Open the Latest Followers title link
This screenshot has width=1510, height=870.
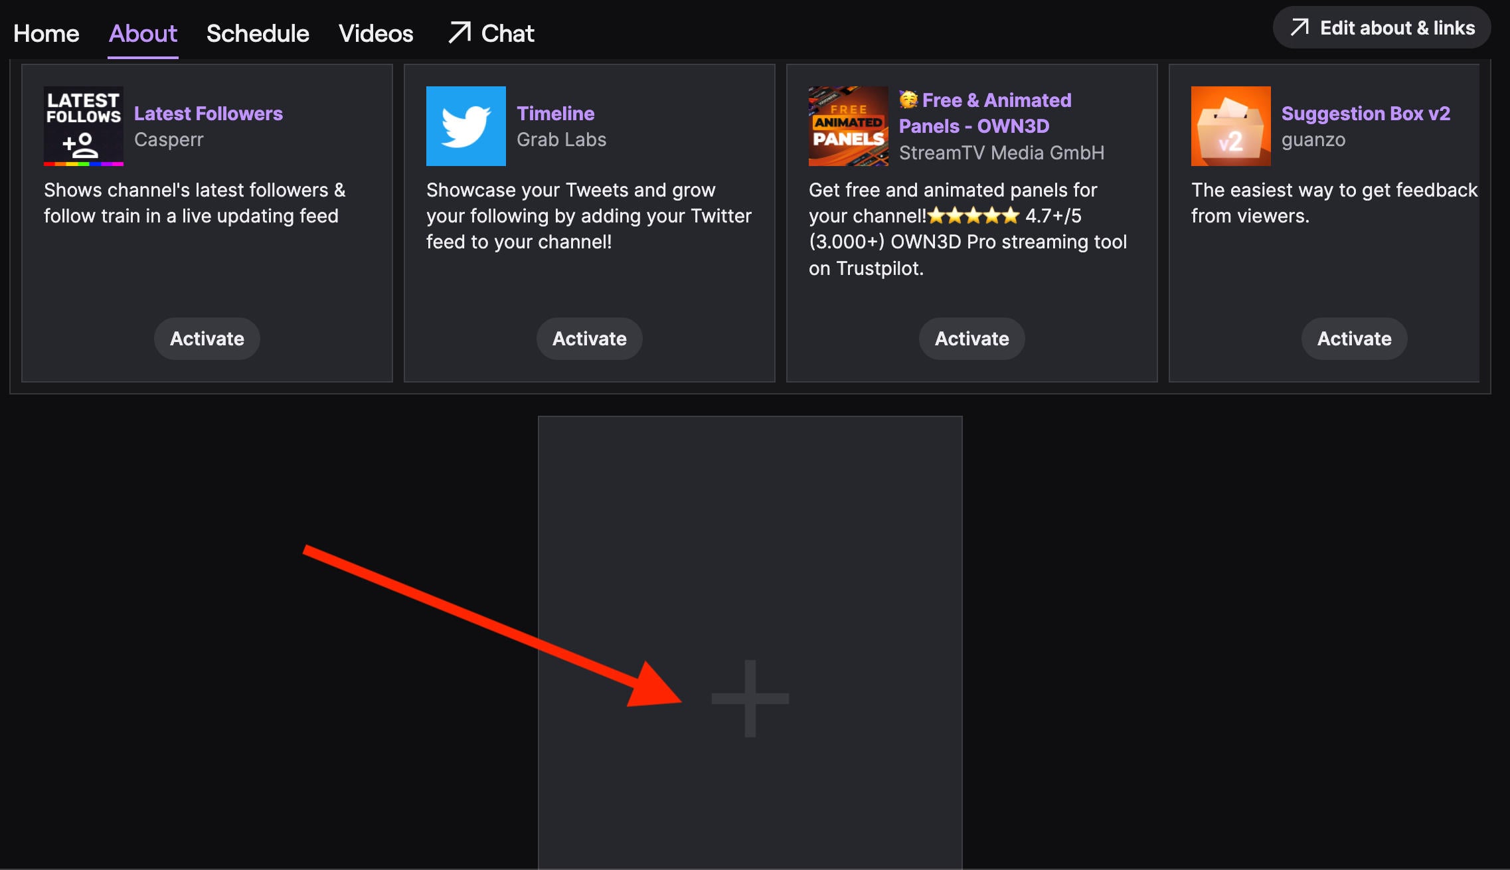click(x=209, y=114)
